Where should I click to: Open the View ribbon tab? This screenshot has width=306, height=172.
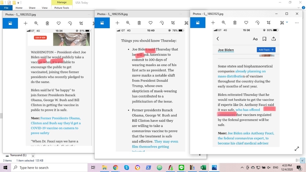click(44, 8)
